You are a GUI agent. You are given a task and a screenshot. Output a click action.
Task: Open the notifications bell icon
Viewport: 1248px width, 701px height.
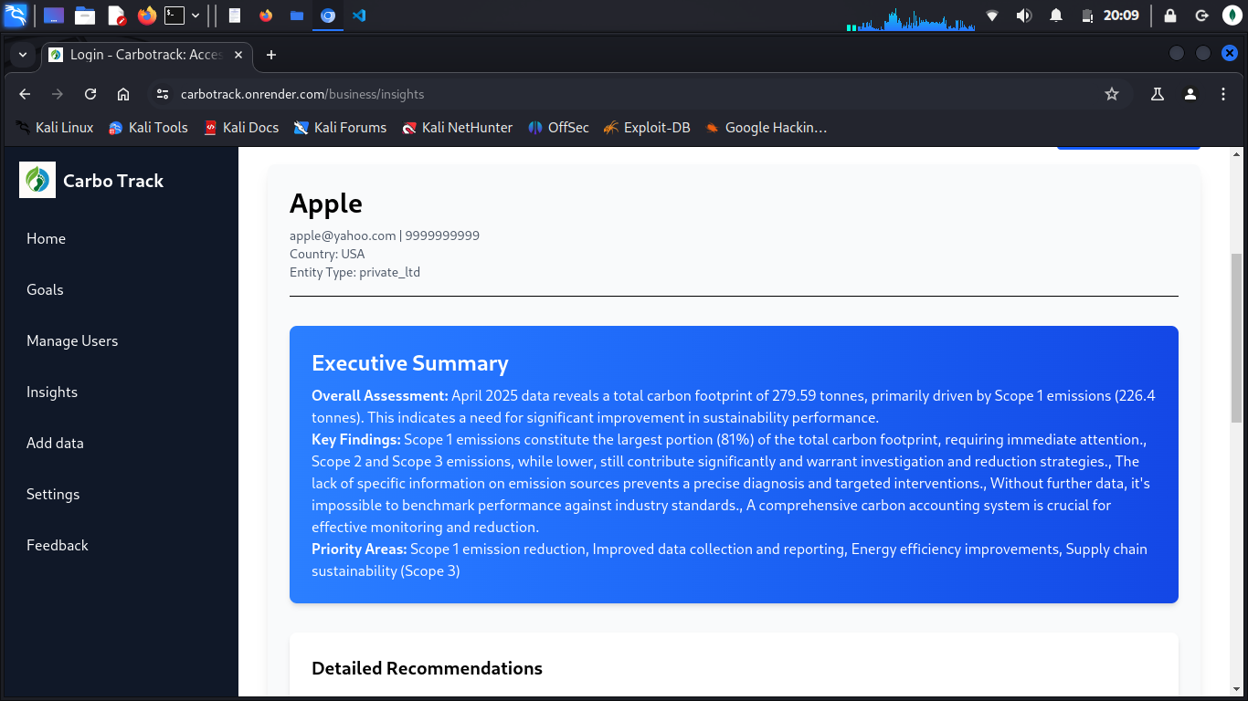[1056, 16]
